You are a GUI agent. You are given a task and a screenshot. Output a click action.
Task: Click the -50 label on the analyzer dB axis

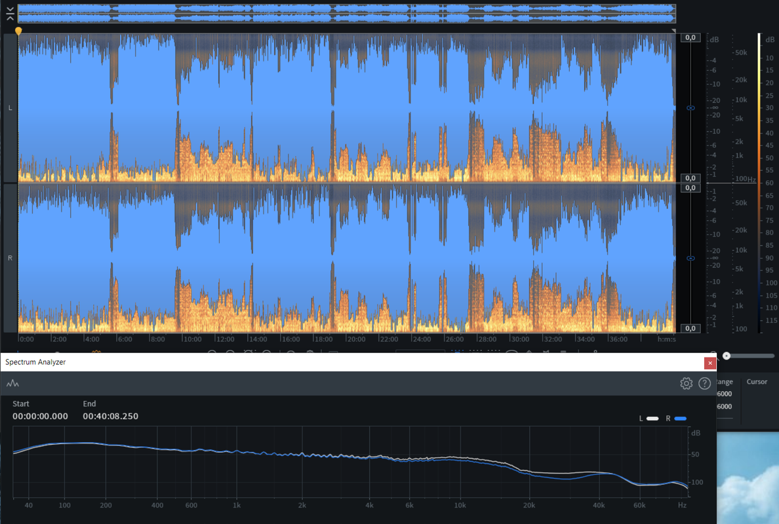[694, 454]
